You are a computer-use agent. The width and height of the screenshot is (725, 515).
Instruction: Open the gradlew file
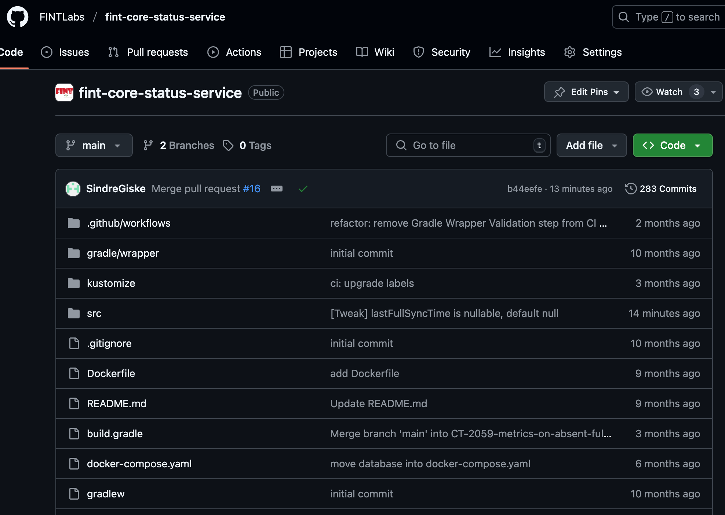[x=106, y=494]
